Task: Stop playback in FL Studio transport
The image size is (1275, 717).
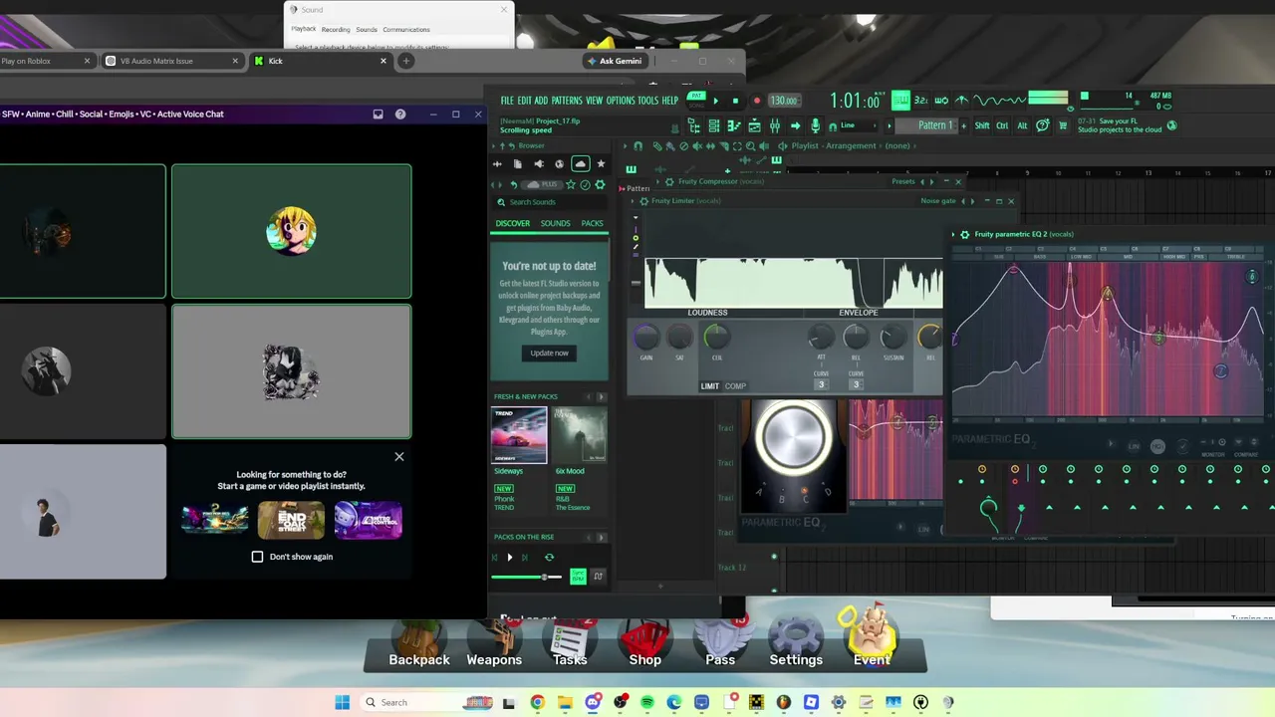Action: pyautogui.click(x=735, y=101)
